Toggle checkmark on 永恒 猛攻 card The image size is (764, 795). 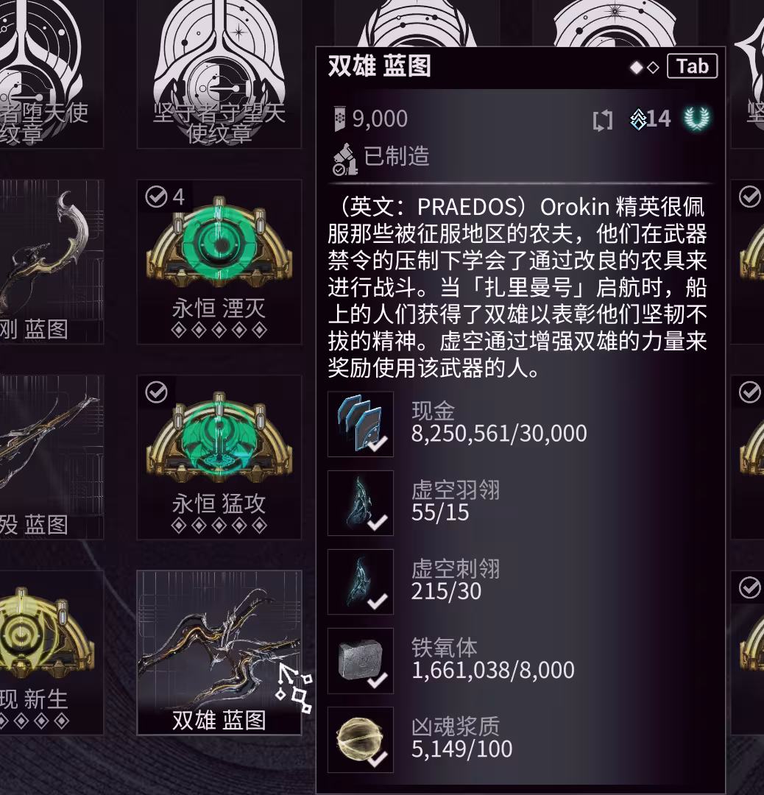156,392
